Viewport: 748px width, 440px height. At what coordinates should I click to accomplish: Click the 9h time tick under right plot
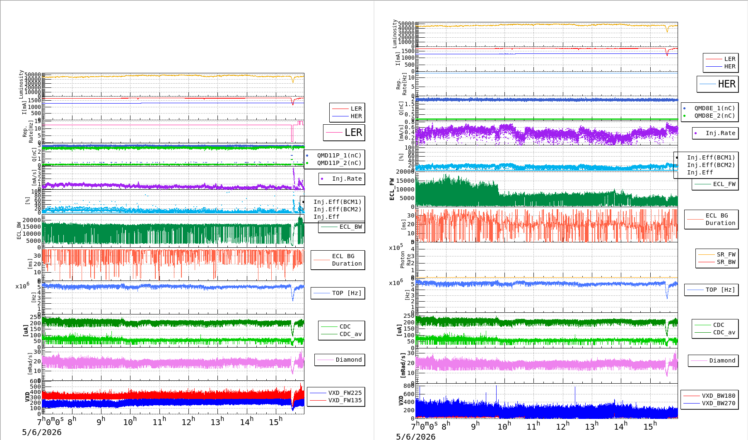[x=476, y=426]
